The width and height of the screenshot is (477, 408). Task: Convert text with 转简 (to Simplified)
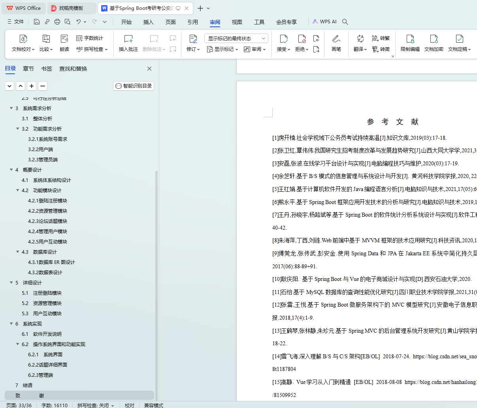tap(381, 49)
